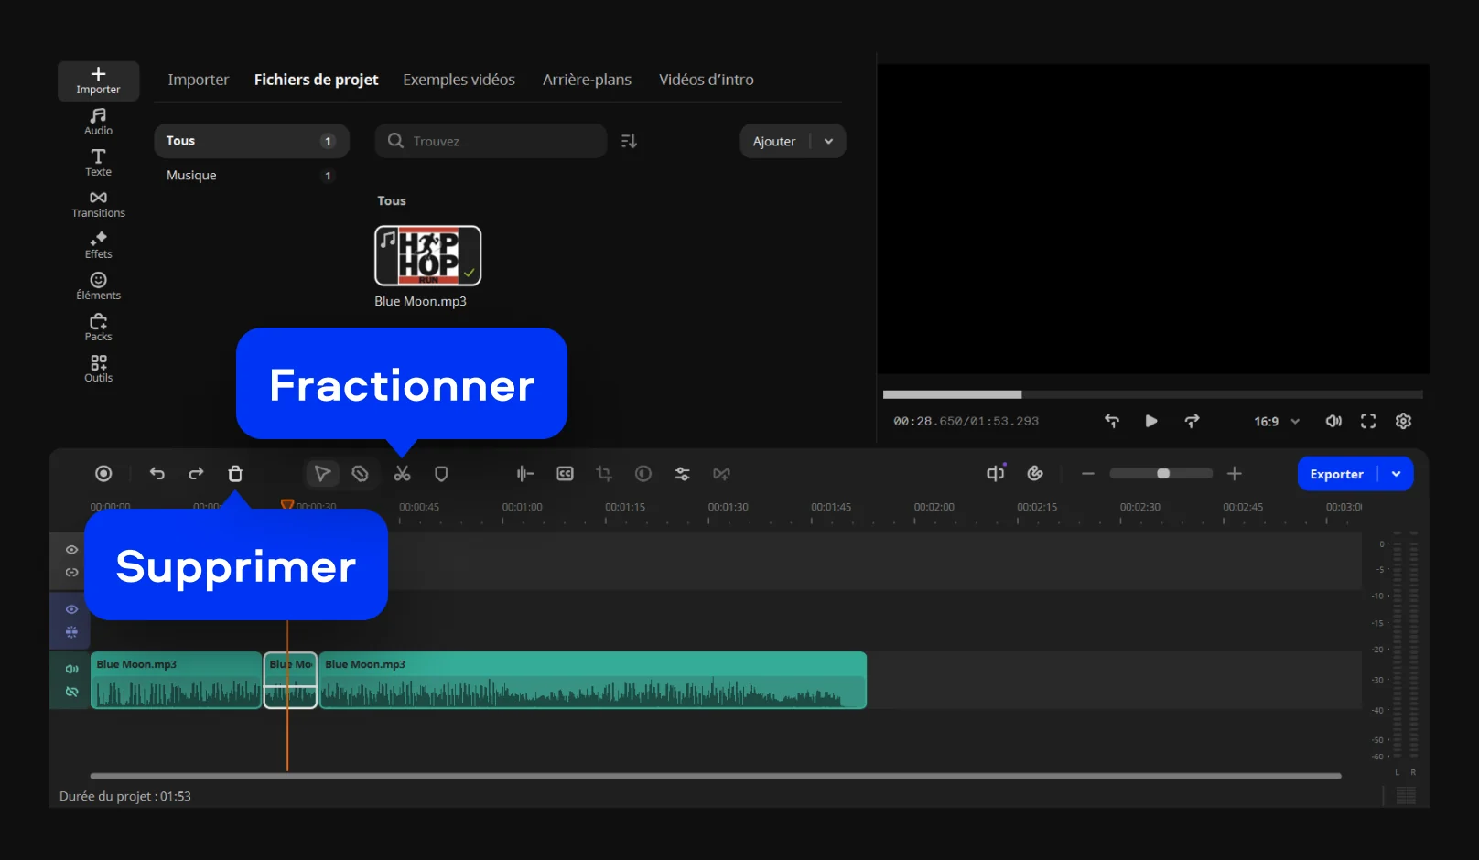Click the scissors split tool icon
The image size is (1479, 860).
[402, 474]
